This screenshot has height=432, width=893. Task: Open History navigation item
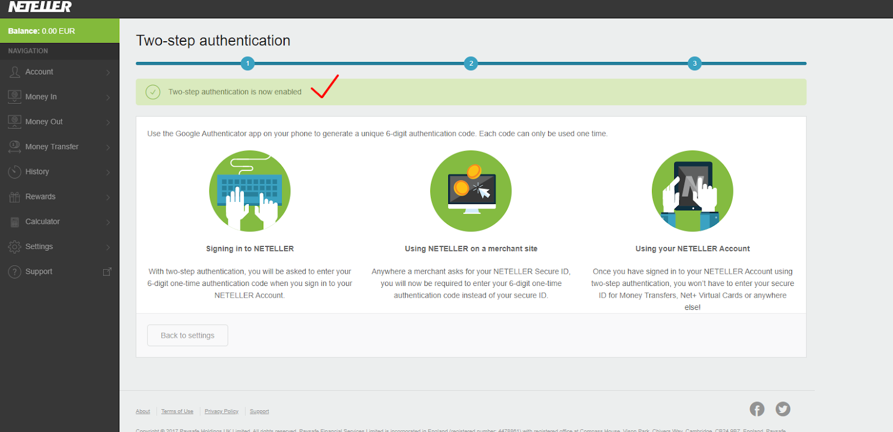click(x=60, y=172)
